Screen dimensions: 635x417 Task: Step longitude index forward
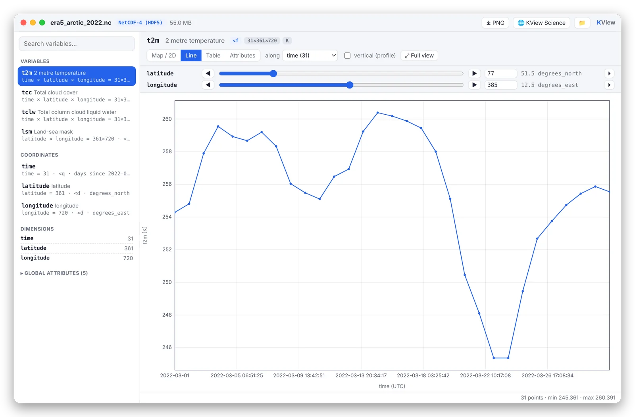[474, 85]
